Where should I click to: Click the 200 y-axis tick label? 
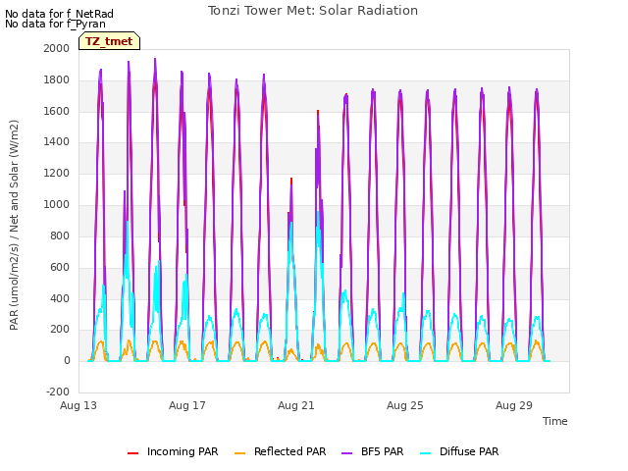(x=60, y=330)
